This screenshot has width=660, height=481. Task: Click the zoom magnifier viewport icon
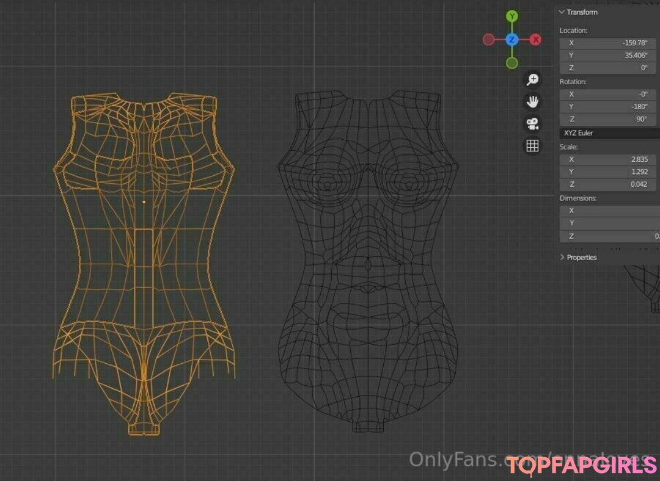532,79
